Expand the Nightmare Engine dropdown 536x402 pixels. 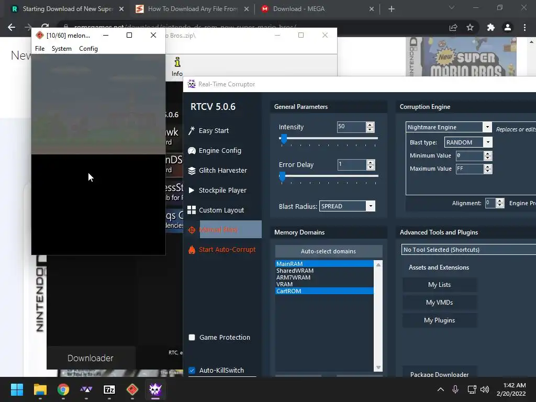(487, 127)
